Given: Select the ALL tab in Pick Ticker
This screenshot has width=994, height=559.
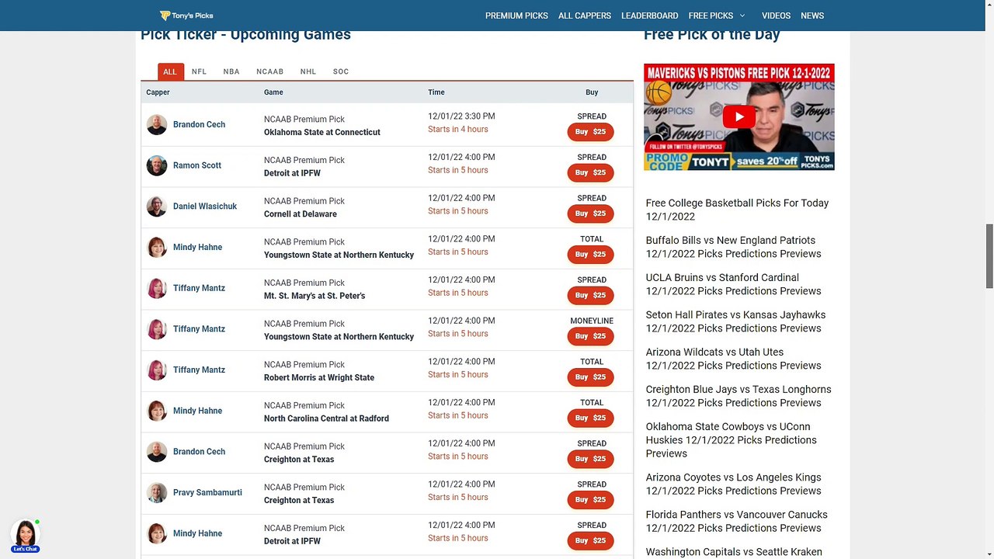Looking at the screenshot, I should pyautogui.click(x=170, y=71).
